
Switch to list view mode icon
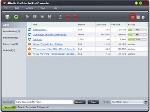(133, 17)
